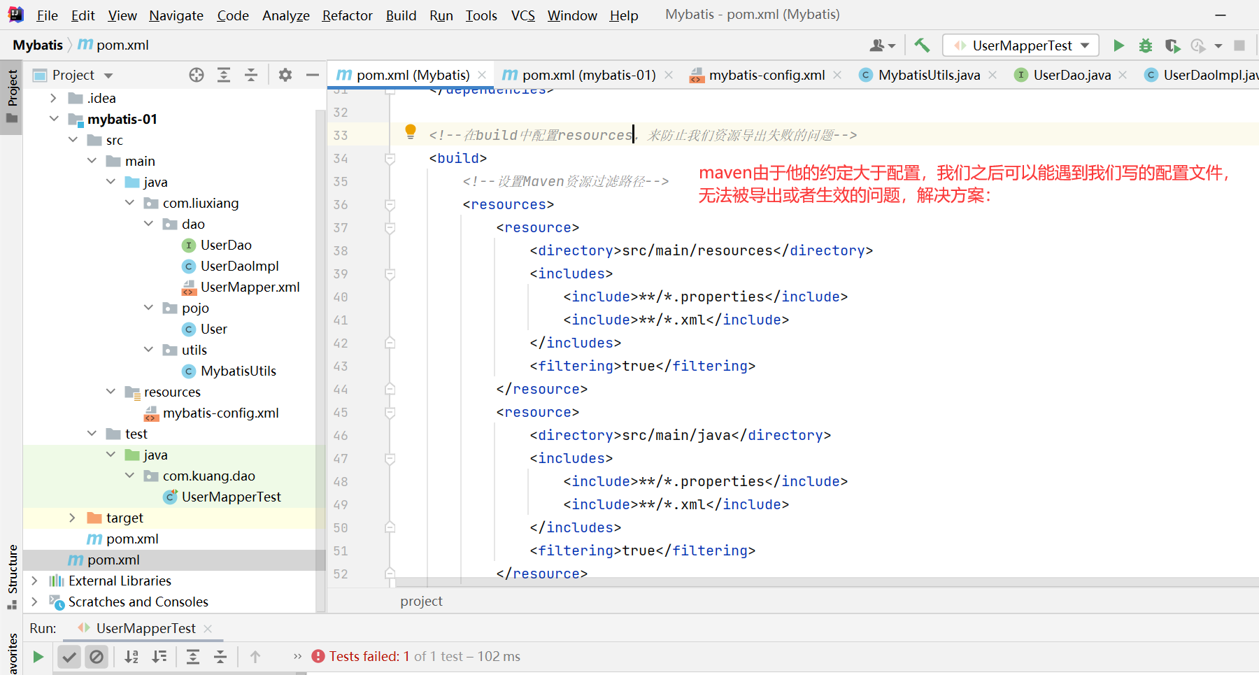Screen dimensions: 1259x675
Task: Fold the build tag at line 34
Action: pos(390,159)
